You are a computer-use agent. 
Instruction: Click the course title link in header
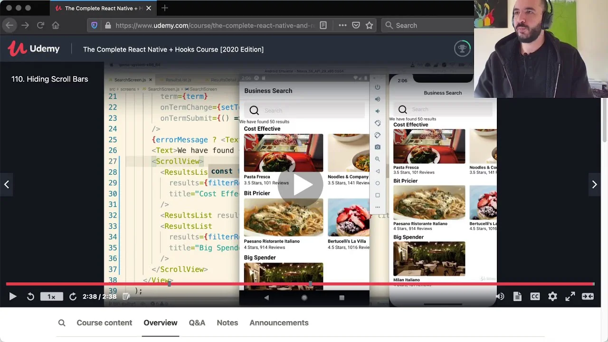click(x=173, y=49)
